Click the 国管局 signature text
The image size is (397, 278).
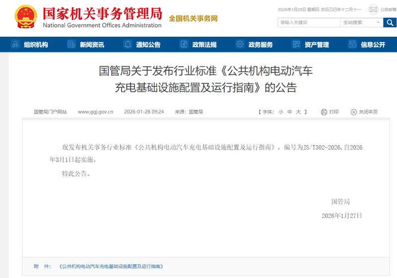pos(340,202)
